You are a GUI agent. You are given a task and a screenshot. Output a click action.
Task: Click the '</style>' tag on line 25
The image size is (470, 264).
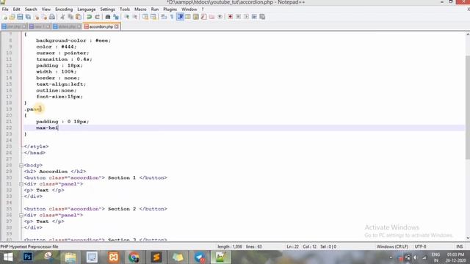[x=36, y=147]
